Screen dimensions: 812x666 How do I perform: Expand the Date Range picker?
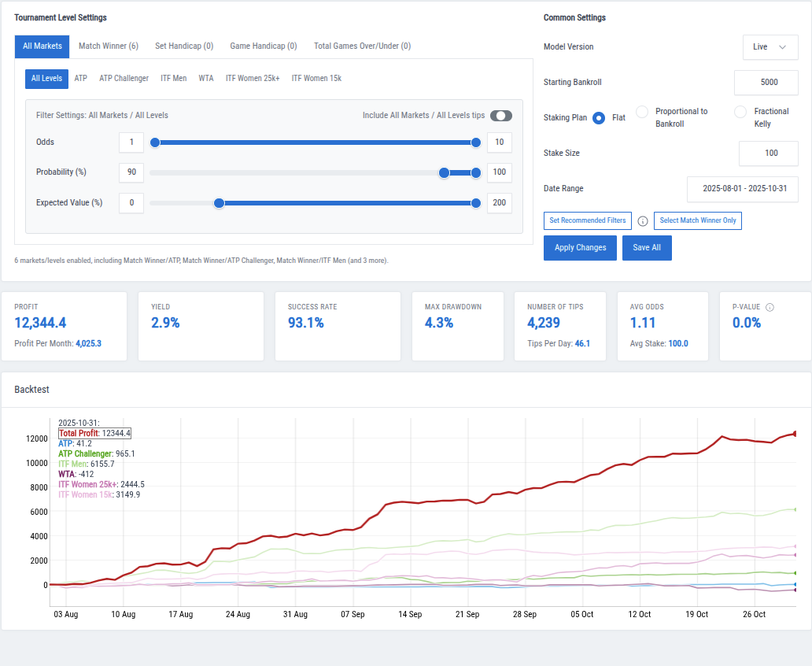741,189
